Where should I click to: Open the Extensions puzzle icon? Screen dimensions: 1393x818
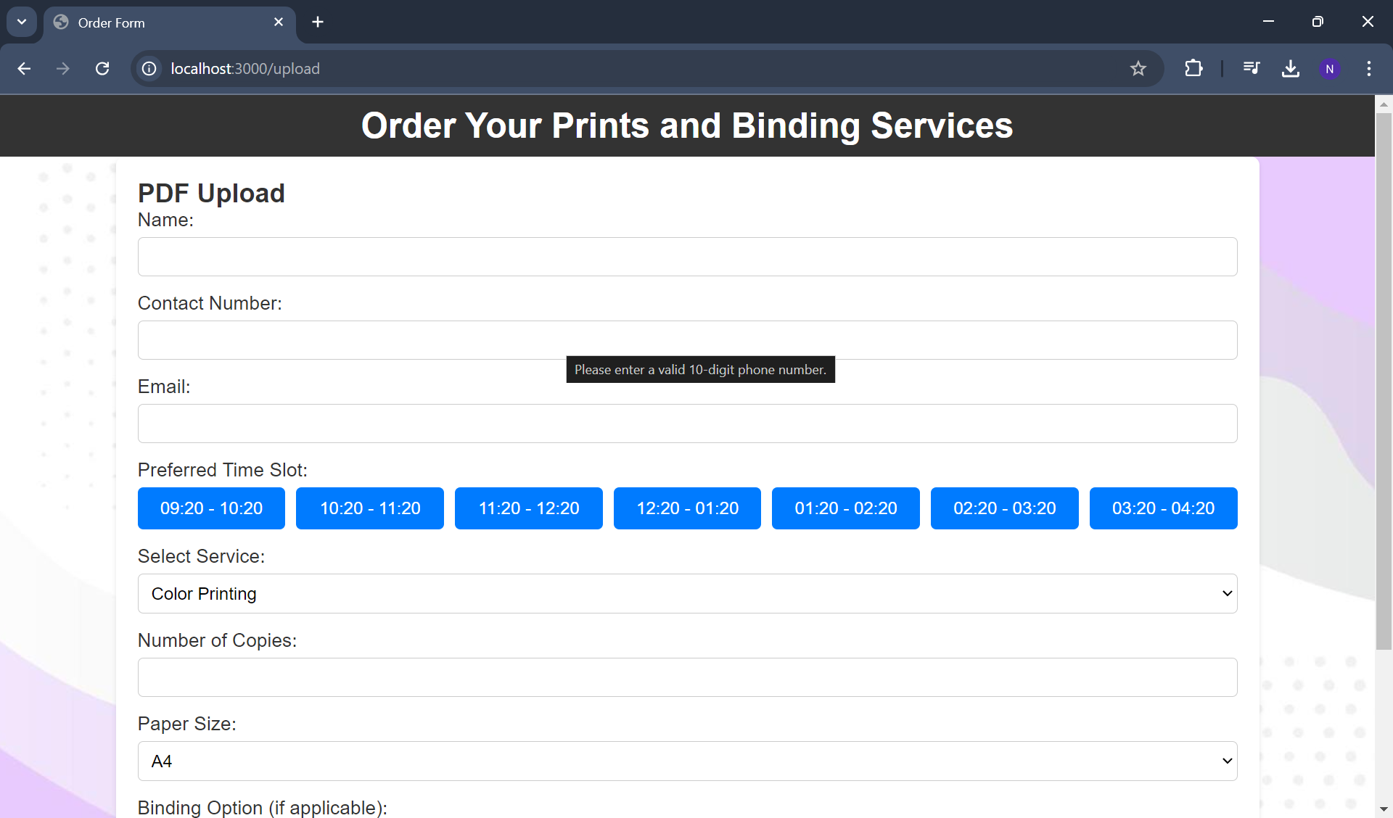(1193, 68)
